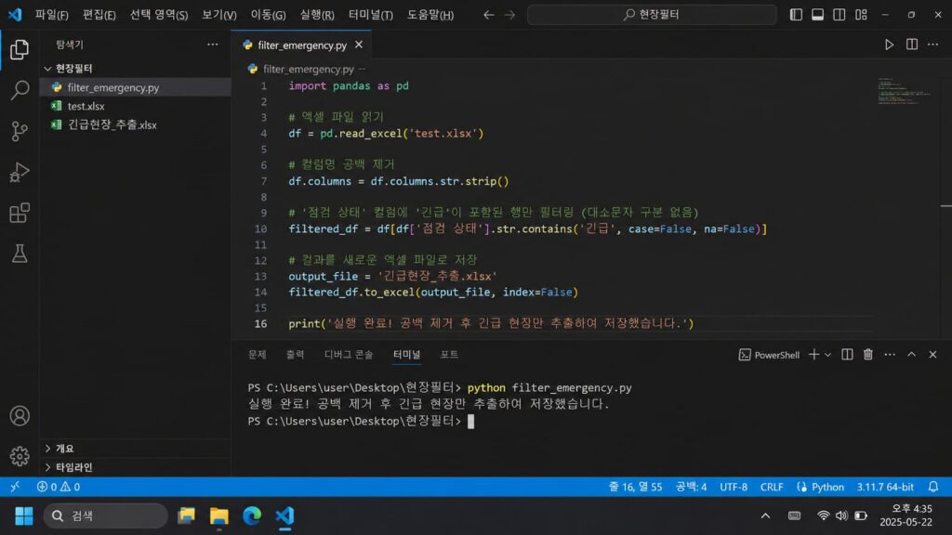Change the UTF-8 file encoding

[734, 487]
